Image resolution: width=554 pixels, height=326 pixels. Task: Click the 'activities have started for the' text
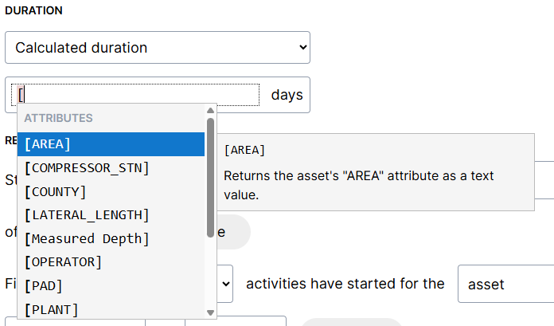[345, 284]
